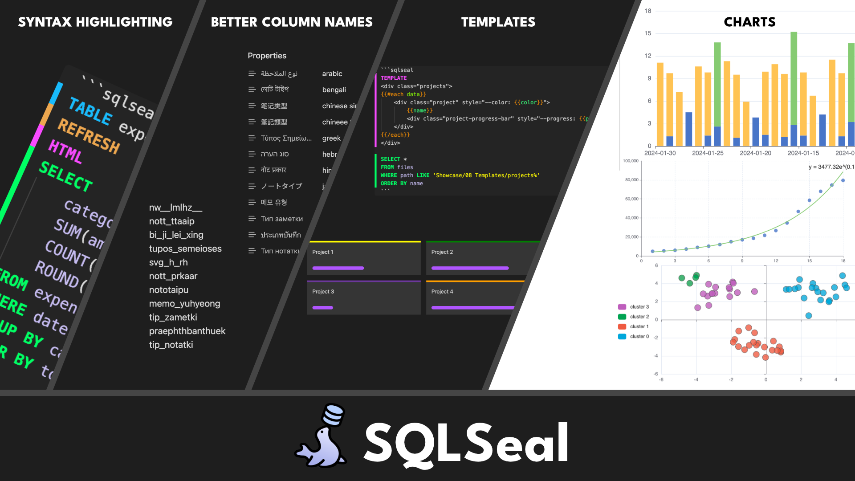Click the list icon beside ノートタイプ property
The width and height of the screenshot is (855, 481).
coord(252,186)
